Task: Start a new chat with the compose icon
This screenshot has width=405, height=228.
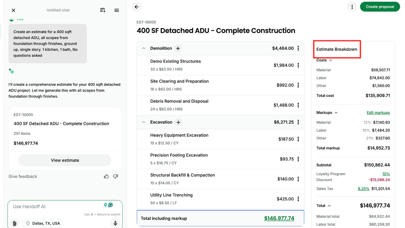Action: [103, 10]
